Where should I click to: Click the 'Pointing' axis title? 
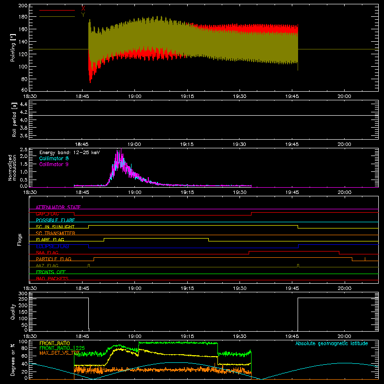coord(13,48)
